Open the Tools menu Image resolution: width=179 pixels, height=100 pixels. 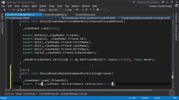coord(60,6)
